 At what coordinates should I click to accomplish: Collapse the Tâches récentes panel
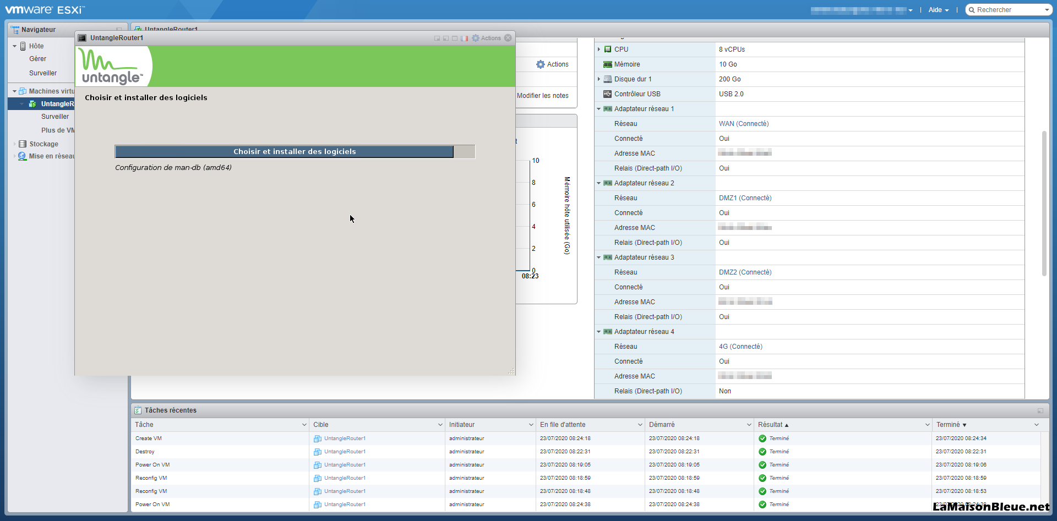click(1040, 410)
